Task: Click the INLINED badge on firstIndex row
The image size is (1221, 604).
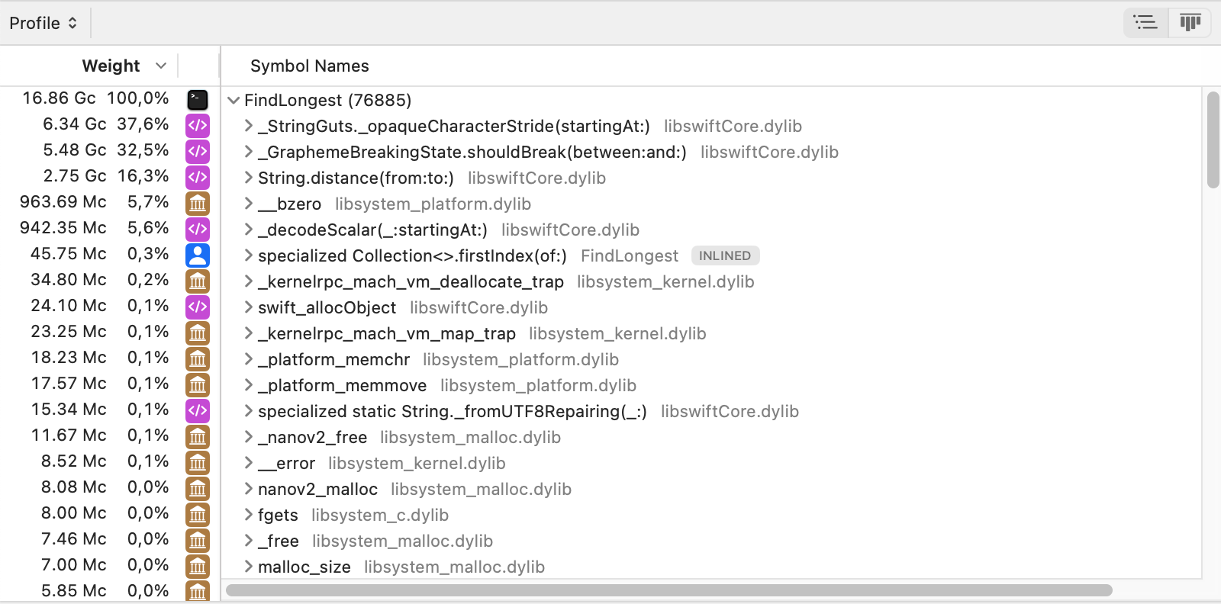Action: (725, 255)
